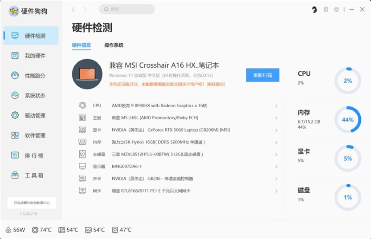Click 海力士(SK Hynix) 16GB memory text
This screenshot has height=239, width=371.
coord(158,142)
